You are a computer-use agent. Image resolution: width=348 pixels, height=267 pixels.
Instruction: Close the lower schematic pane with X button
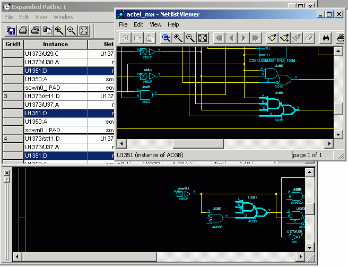tap(7, 173)
